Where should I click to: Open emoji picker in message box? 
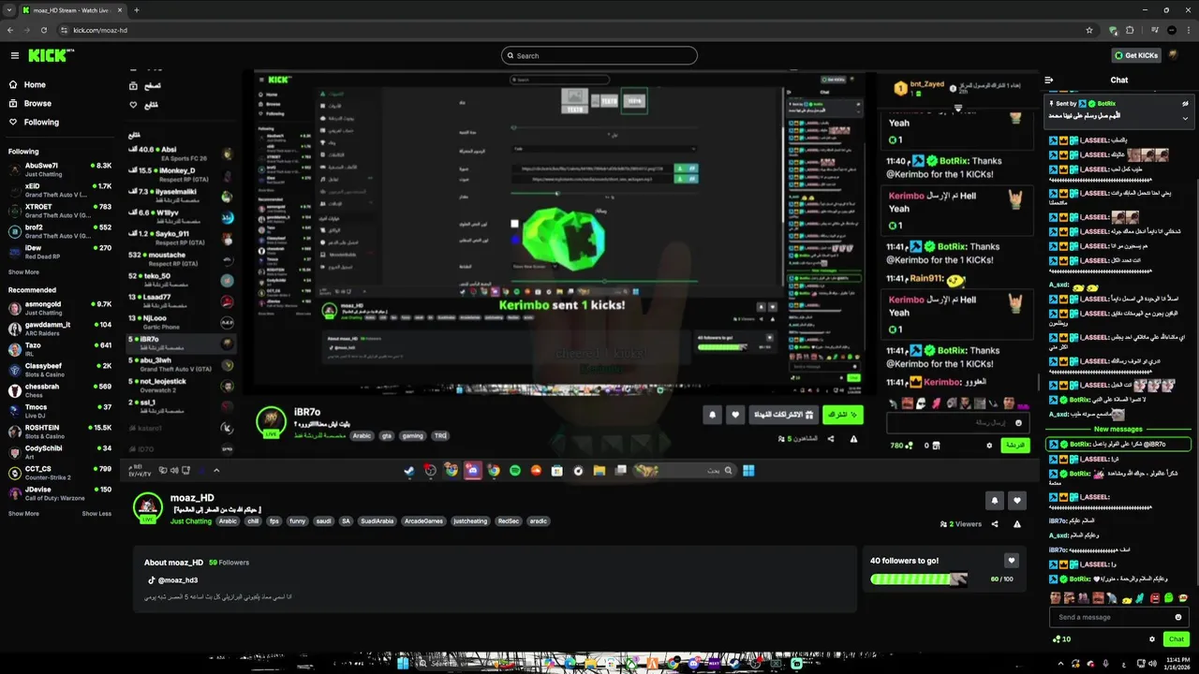(1178, 617)
